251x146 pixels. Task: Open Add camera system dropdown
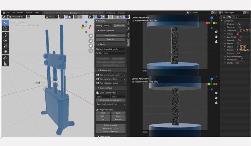pyautogui.click(x=111, y=79)
